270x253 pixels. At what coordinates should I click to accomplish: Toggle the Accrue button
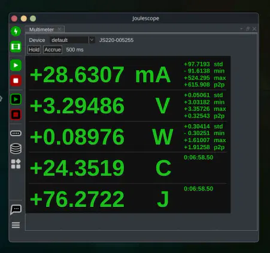(53, 50)
